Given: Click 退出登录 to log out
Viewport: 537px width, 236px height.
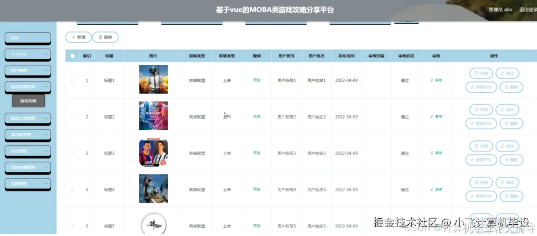Looking at the screenshot, I should tap(527, 10).
